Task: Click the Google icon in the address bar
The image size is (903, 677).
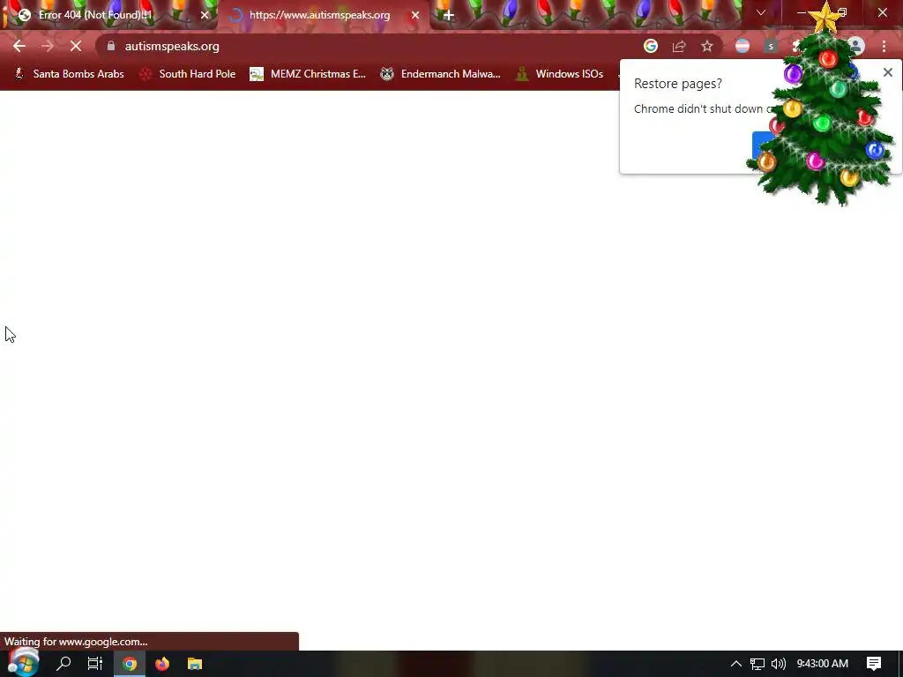Action: click(651, 46)
